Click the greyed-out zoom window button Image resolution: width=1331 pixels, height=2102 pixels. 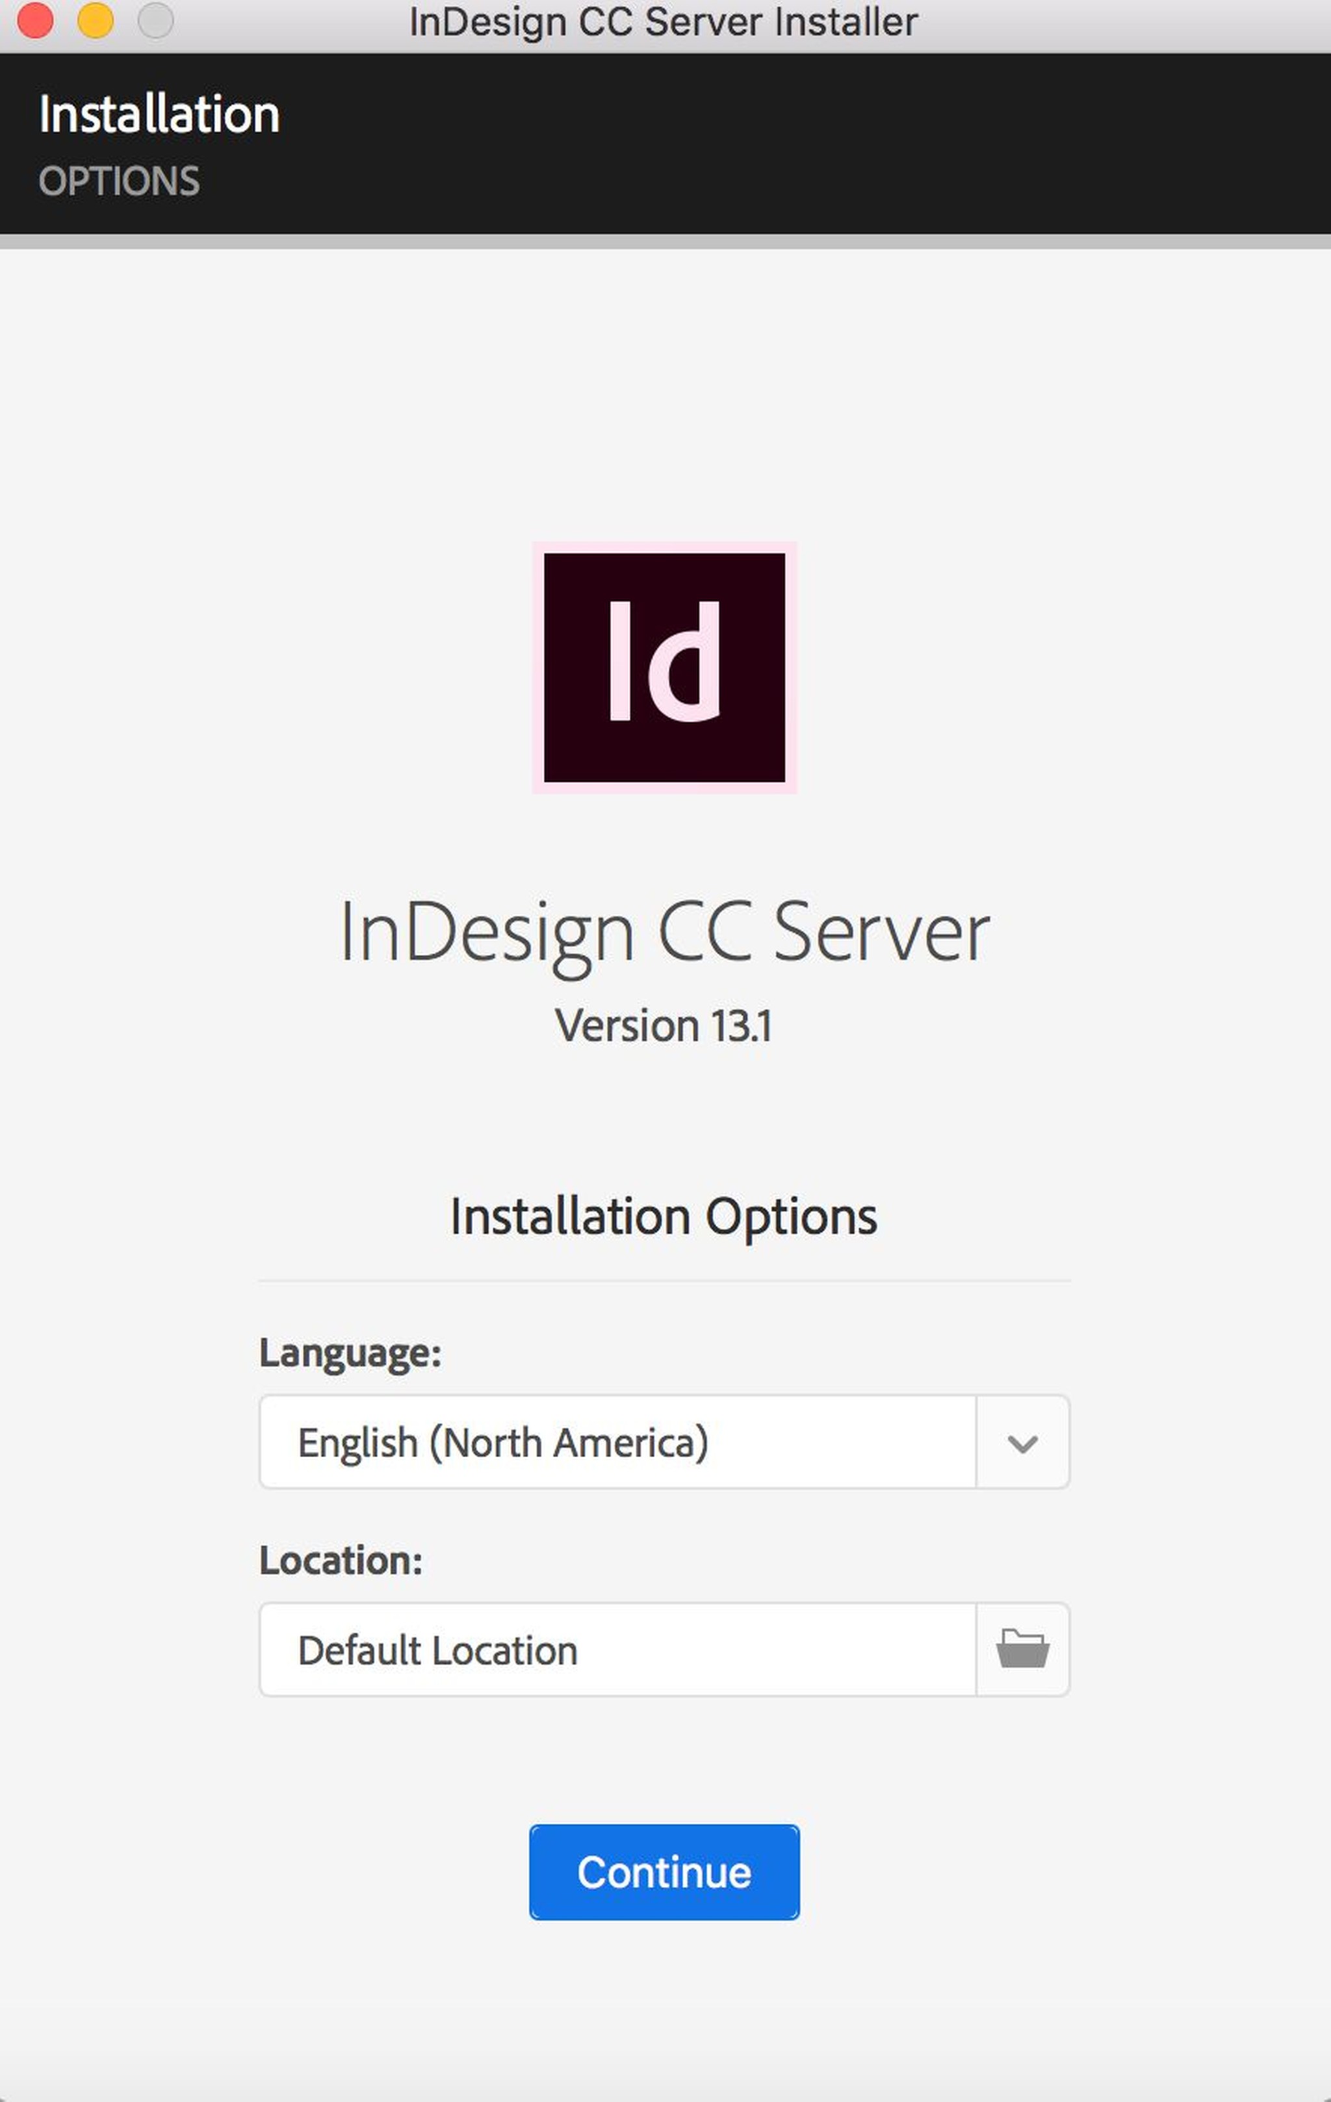coord(155,20)
